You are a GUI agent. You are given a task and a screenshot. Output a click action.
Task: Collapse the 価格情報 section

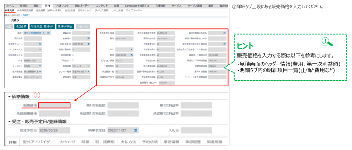pyautogui.click(x=9, y=97)
